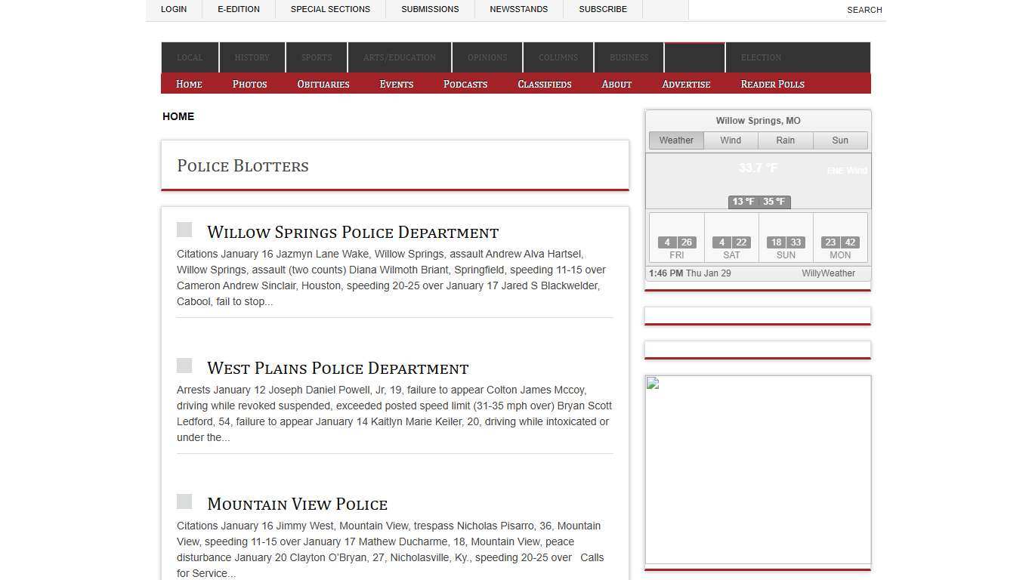The width and height of the screenshot is (1032, 580).
Task: Open the Election section
Action: click(x=761, y=57)
